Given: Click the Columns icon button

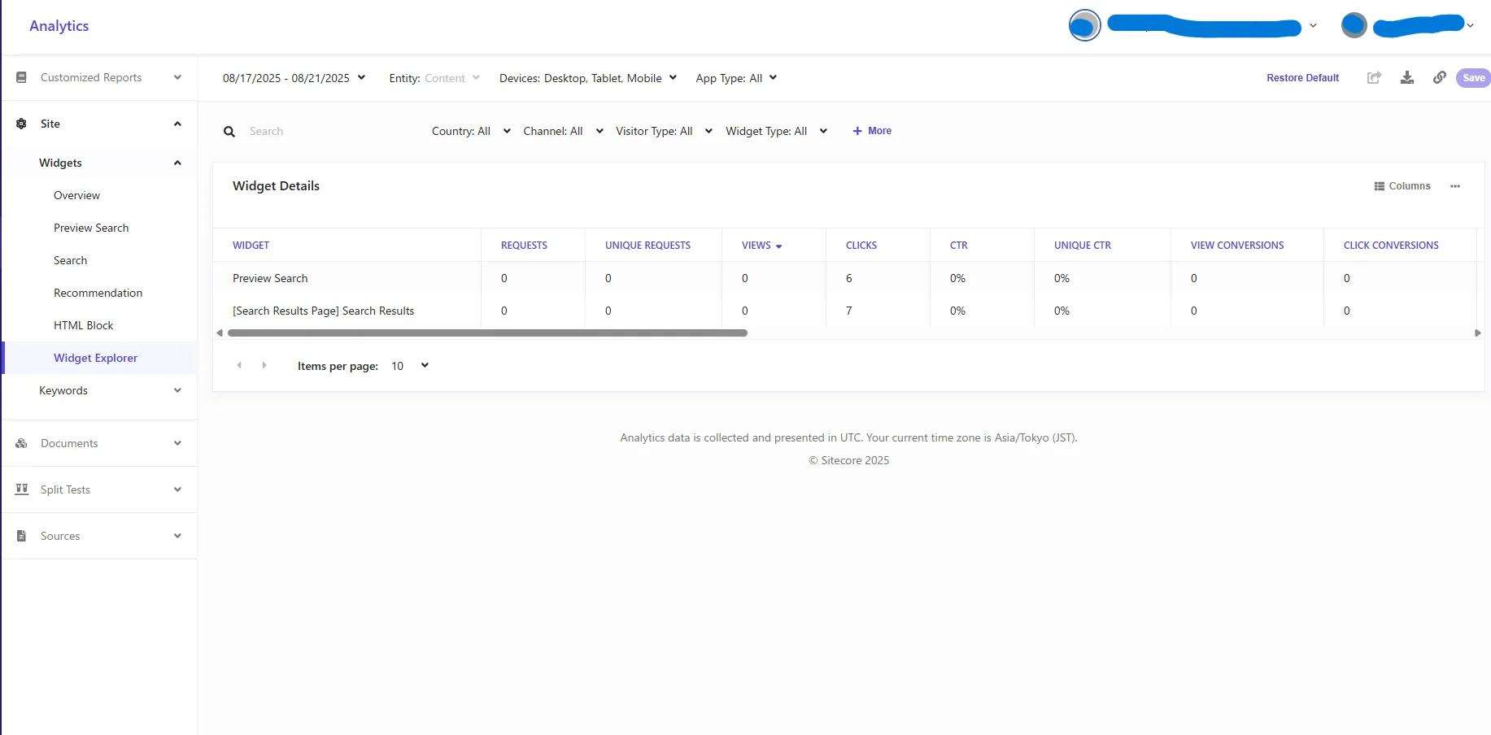Looking at the screenshot, I should pos(1402,186).
